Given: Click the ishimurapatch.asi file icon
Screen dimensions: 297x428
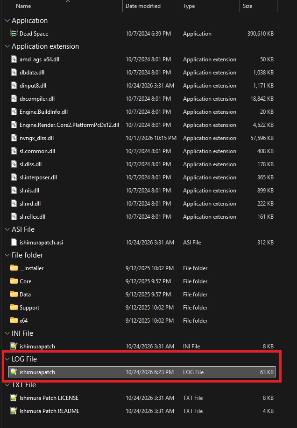Looking at the screenshot, I should (14, 242).
